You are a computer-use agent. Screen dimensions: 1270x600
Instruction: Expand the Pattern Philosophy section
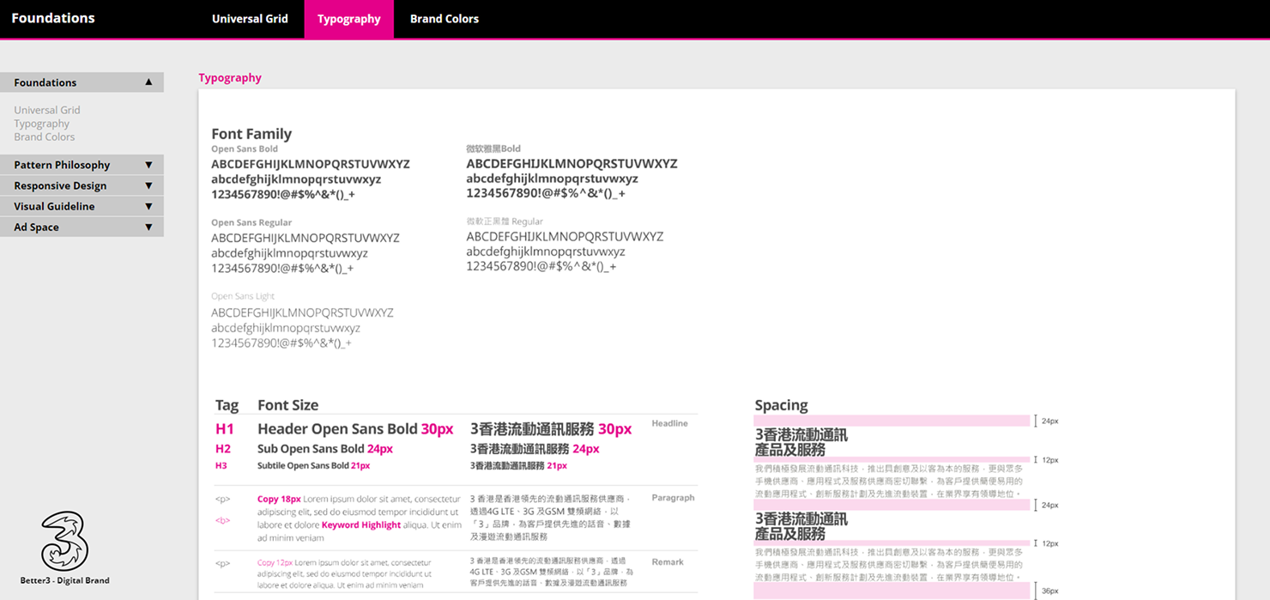pyautogui.click(x=148, y=165)
